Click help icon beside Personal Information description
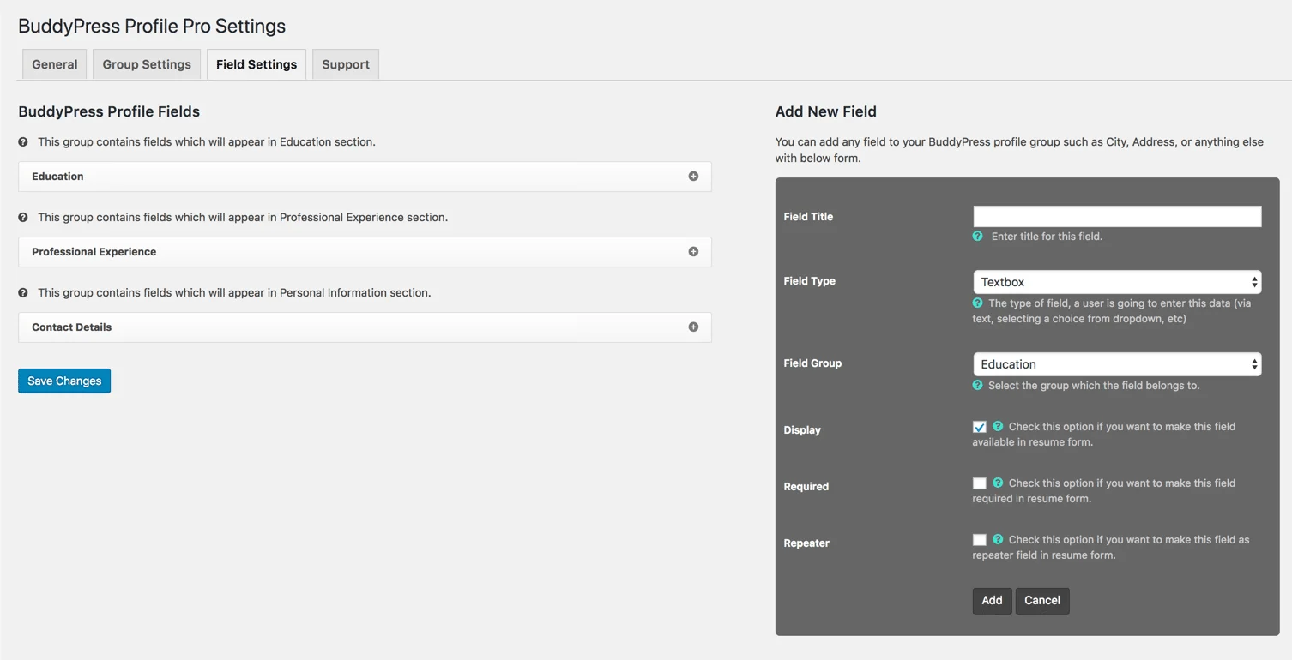Image resolution: width=1292 pixels, height=660 pixels. point(23,293)
